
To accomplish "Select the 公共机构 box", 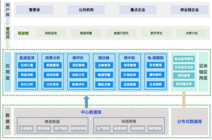I will tap(86, 10).
